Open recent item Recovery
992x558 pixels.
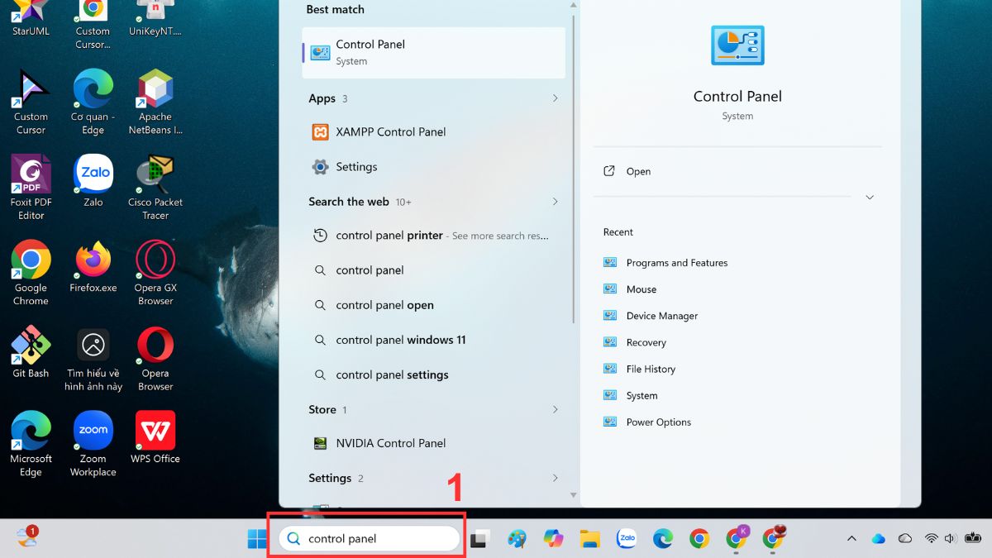click(635, 342)
